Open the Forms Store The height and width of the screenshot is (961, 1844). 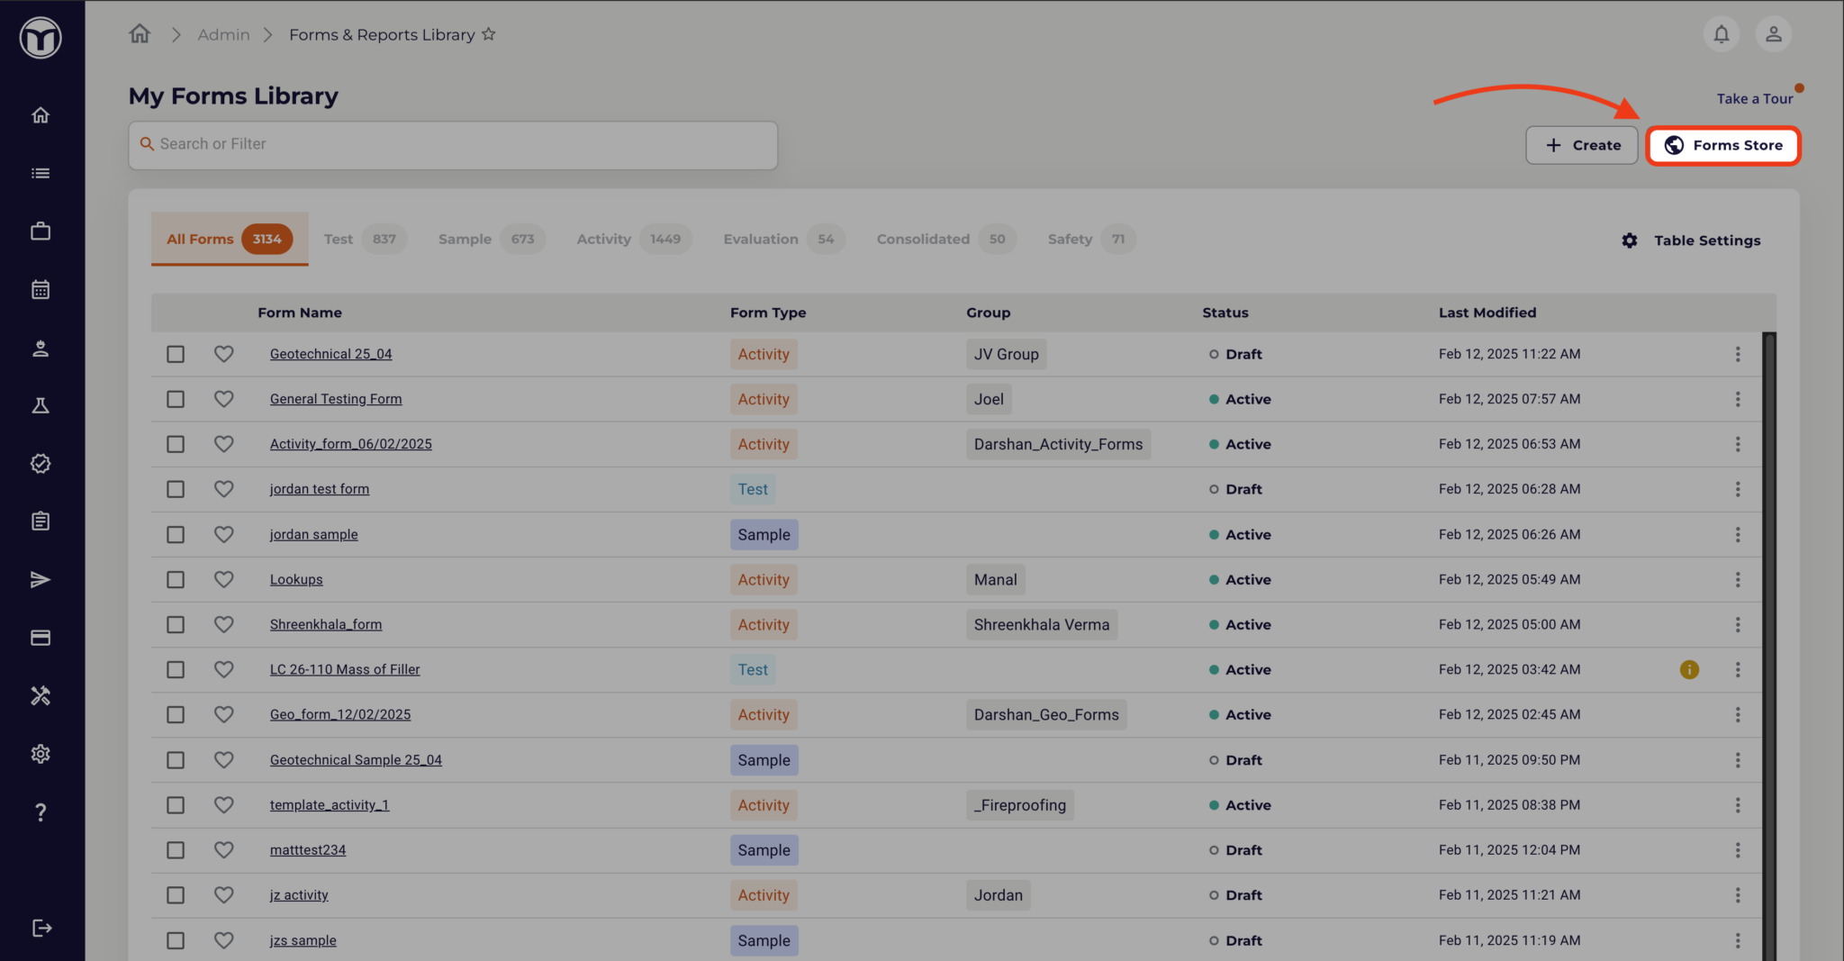[x=1722, y=145]
